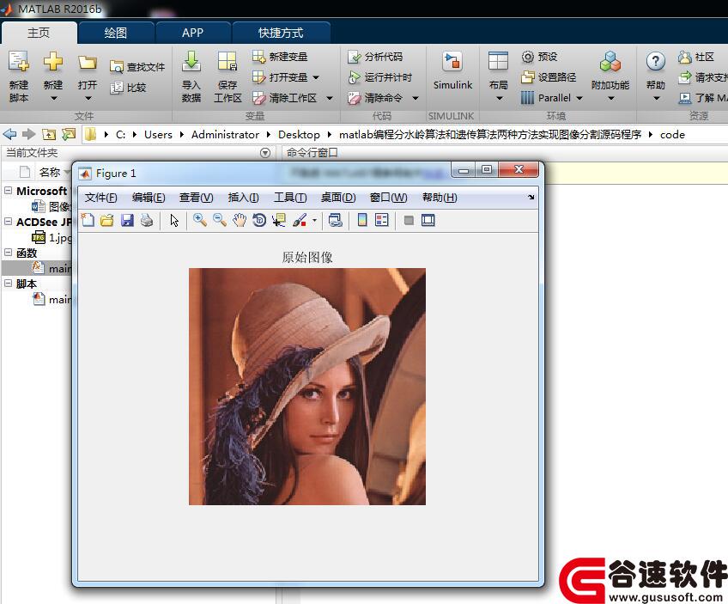Activate Zoom Out tool in figure

[x=220, y=220]
